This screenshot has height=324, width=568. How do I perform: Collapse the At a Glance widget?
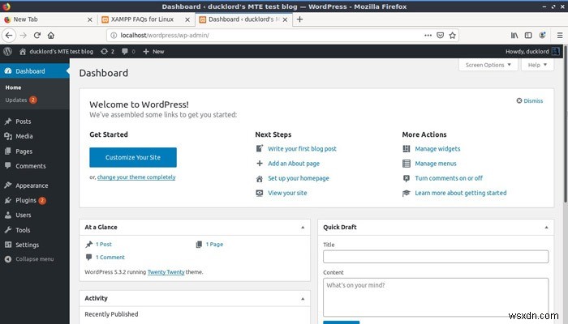(303, 228)
